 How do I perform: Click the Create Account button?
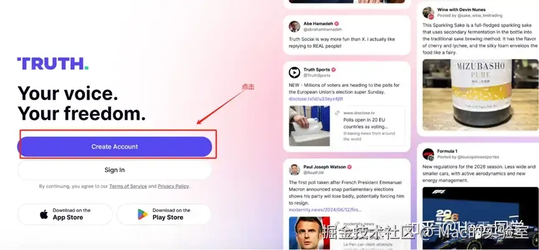point(115,147)
